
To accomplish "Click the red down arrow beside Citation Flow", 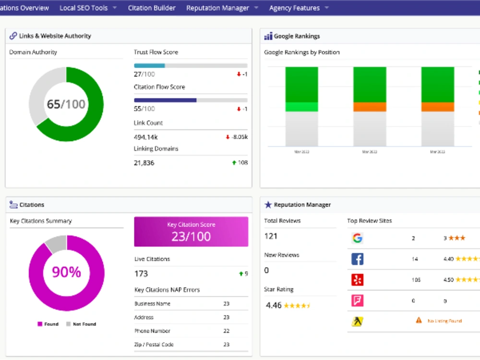I will coord(239,109).
